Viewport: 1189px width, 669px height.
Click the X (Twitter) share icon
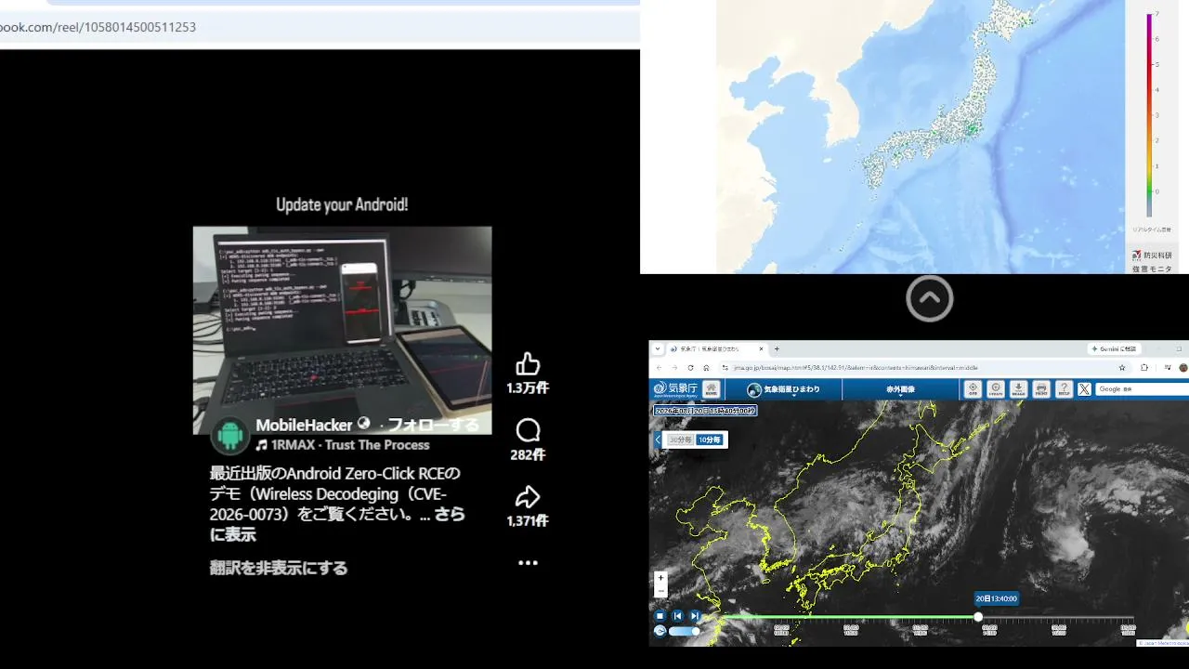click(x=1084, y=389)
